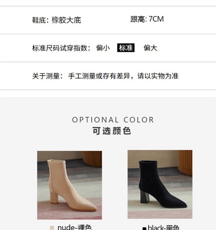Click the black-黑色 color label
The width and height of the screenshot is (216, 230).
click(x=163, y=227)
